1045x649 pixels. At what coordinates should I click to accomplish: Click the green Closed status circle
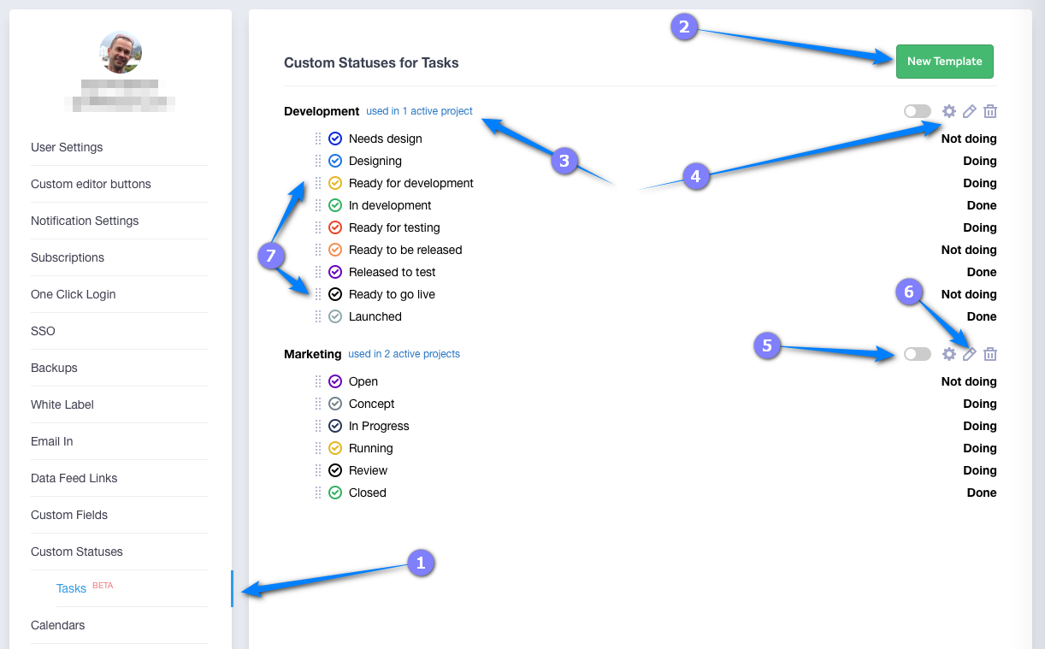coord(335,493)
